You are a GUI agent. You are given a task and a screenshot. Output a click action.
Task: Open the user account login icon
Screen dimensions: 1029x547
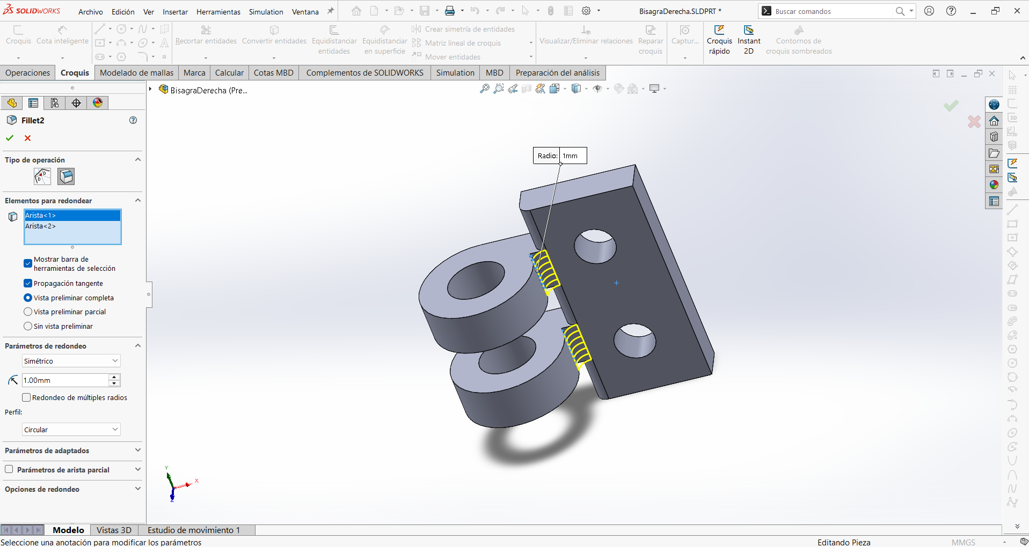tap(929, 11)
